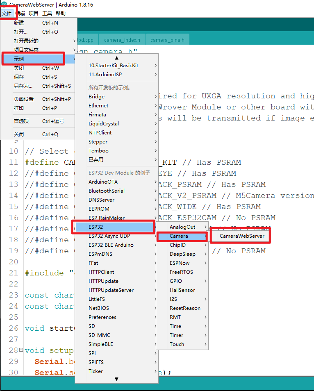Open the SPIFFS examples submenu
The width and height of the screenshot is (314, 391).
(116, 362)
